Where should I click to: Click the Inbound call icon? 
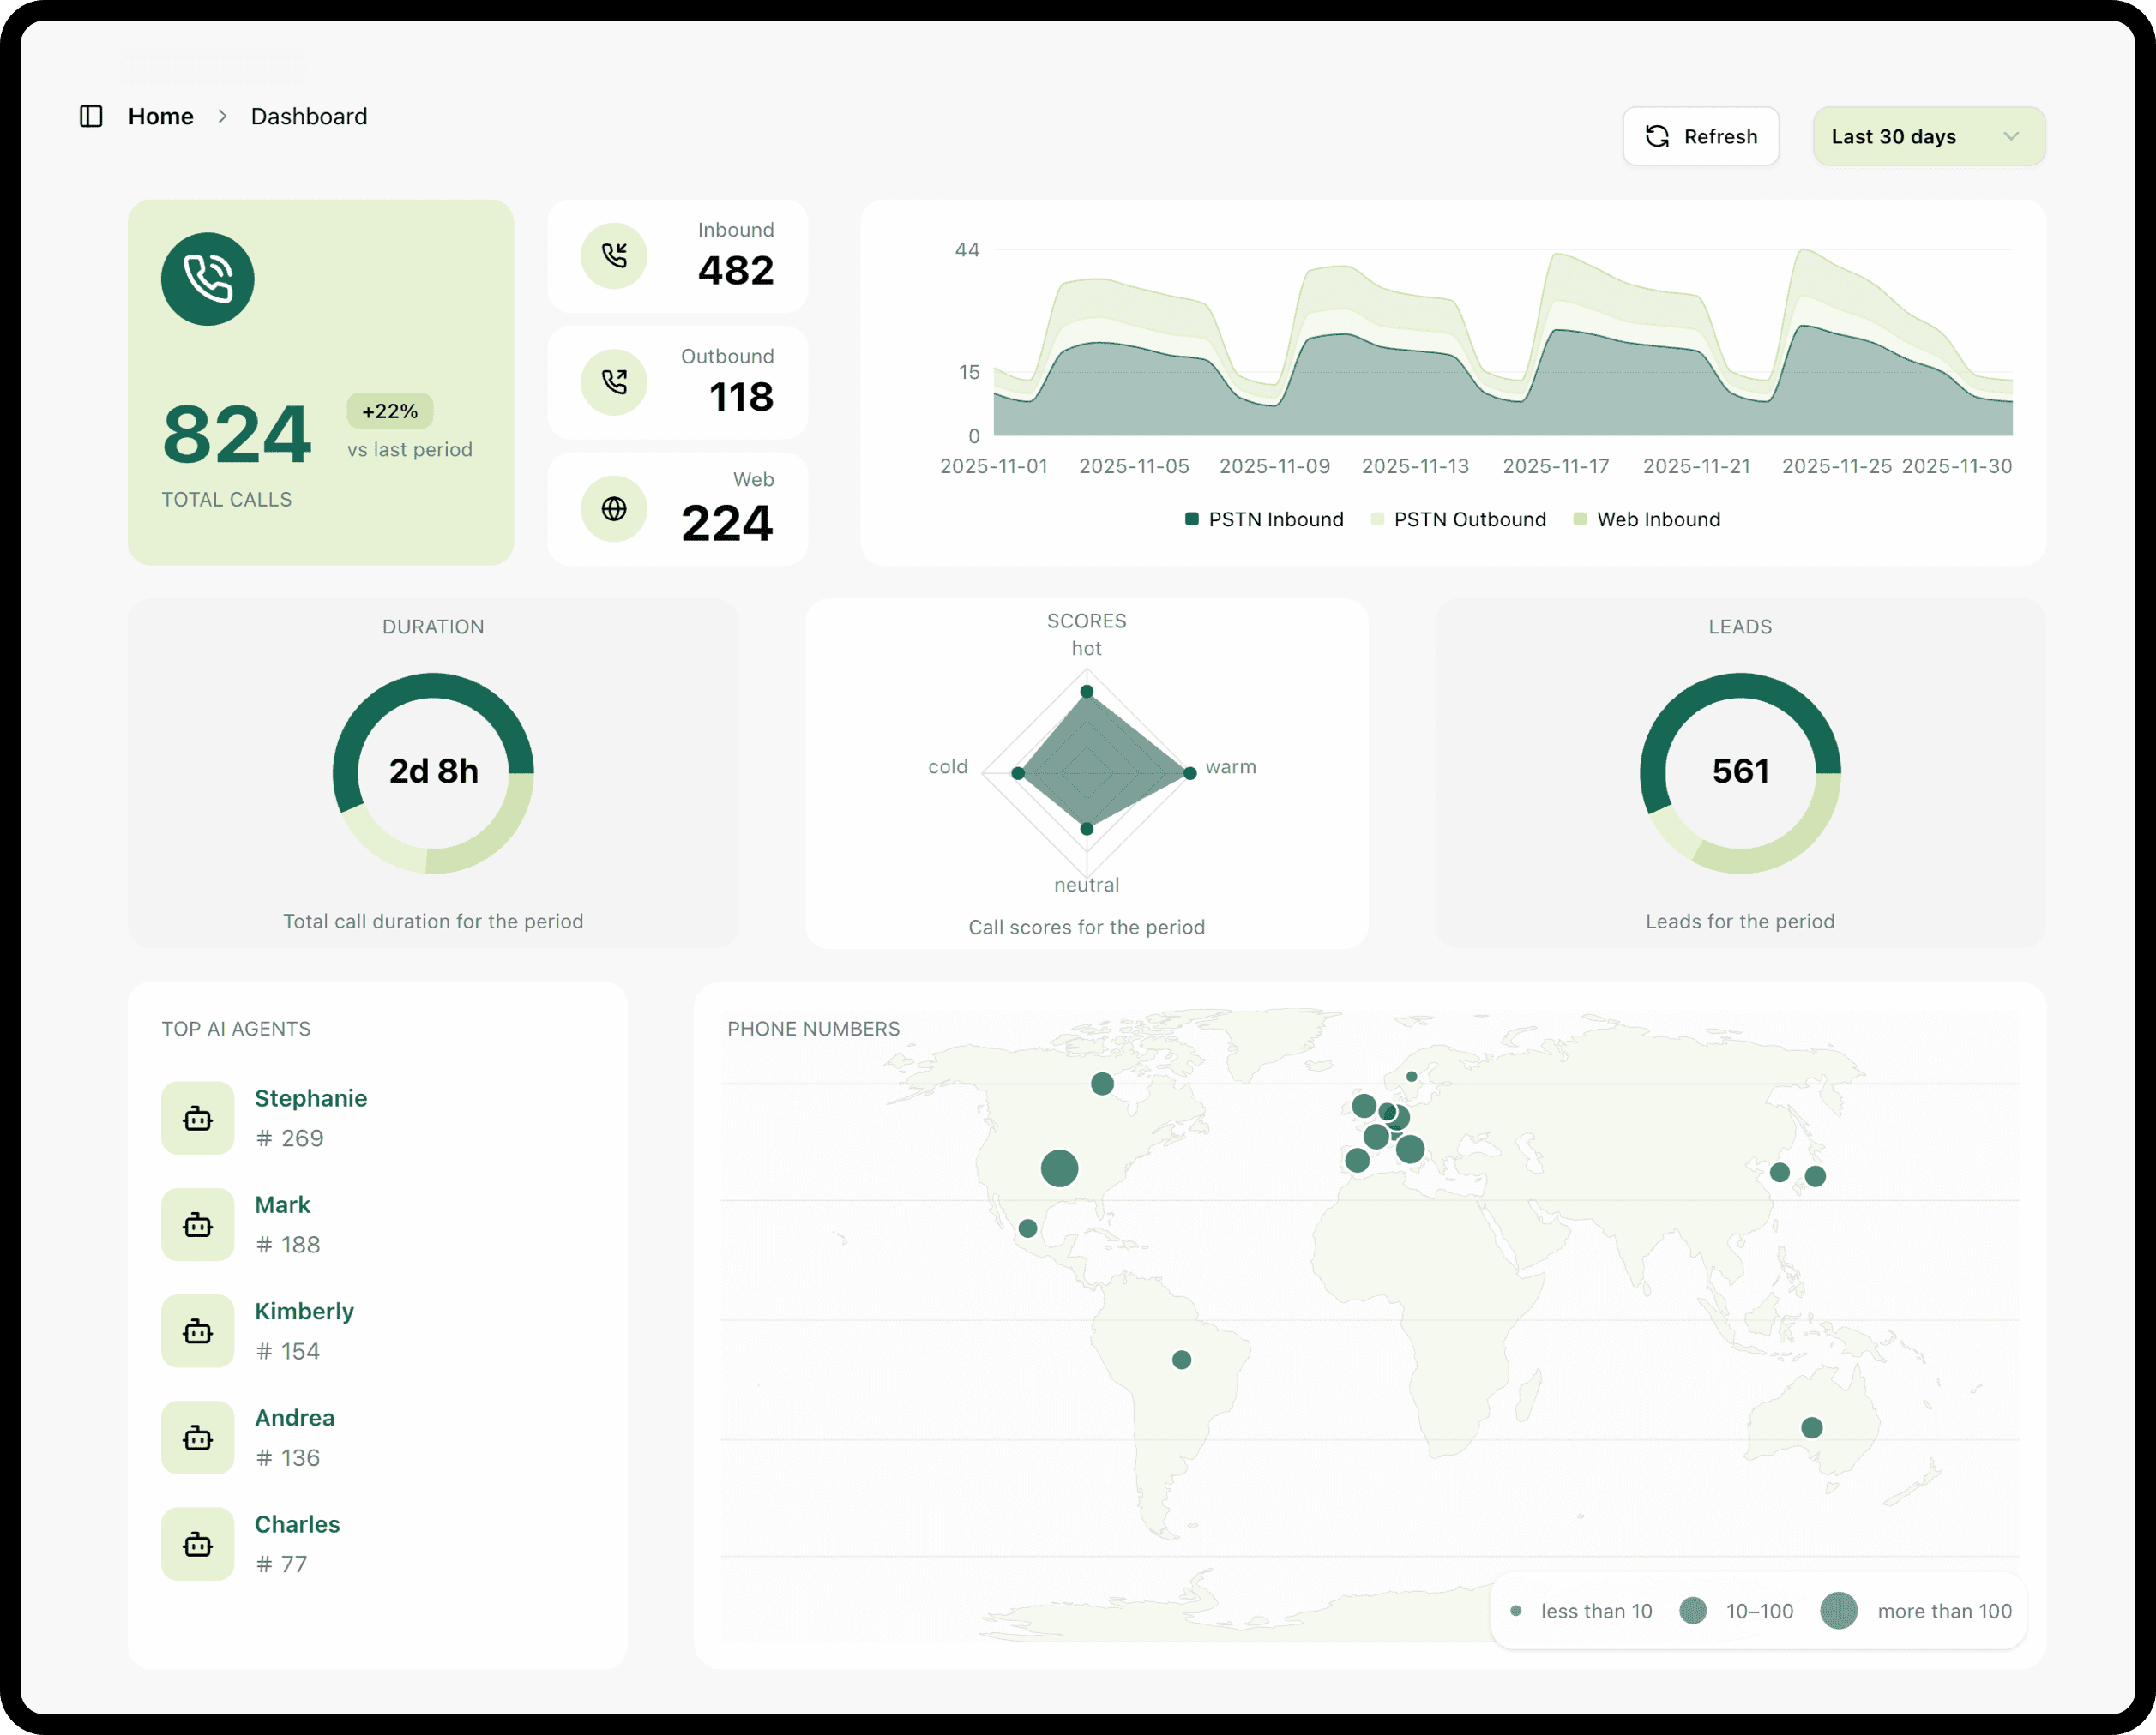614,255
